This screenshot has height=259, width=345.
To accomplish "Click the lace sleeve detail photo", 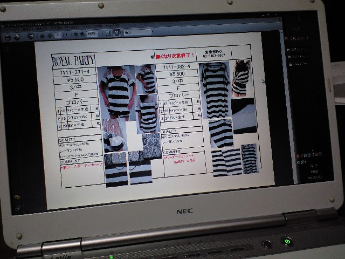I will (x=114, y=135).
